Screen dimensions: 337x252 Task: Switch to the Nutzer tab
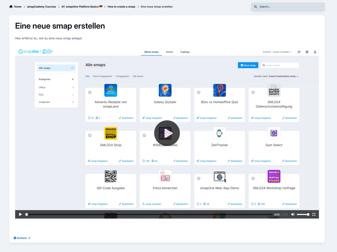coord(170,52)
